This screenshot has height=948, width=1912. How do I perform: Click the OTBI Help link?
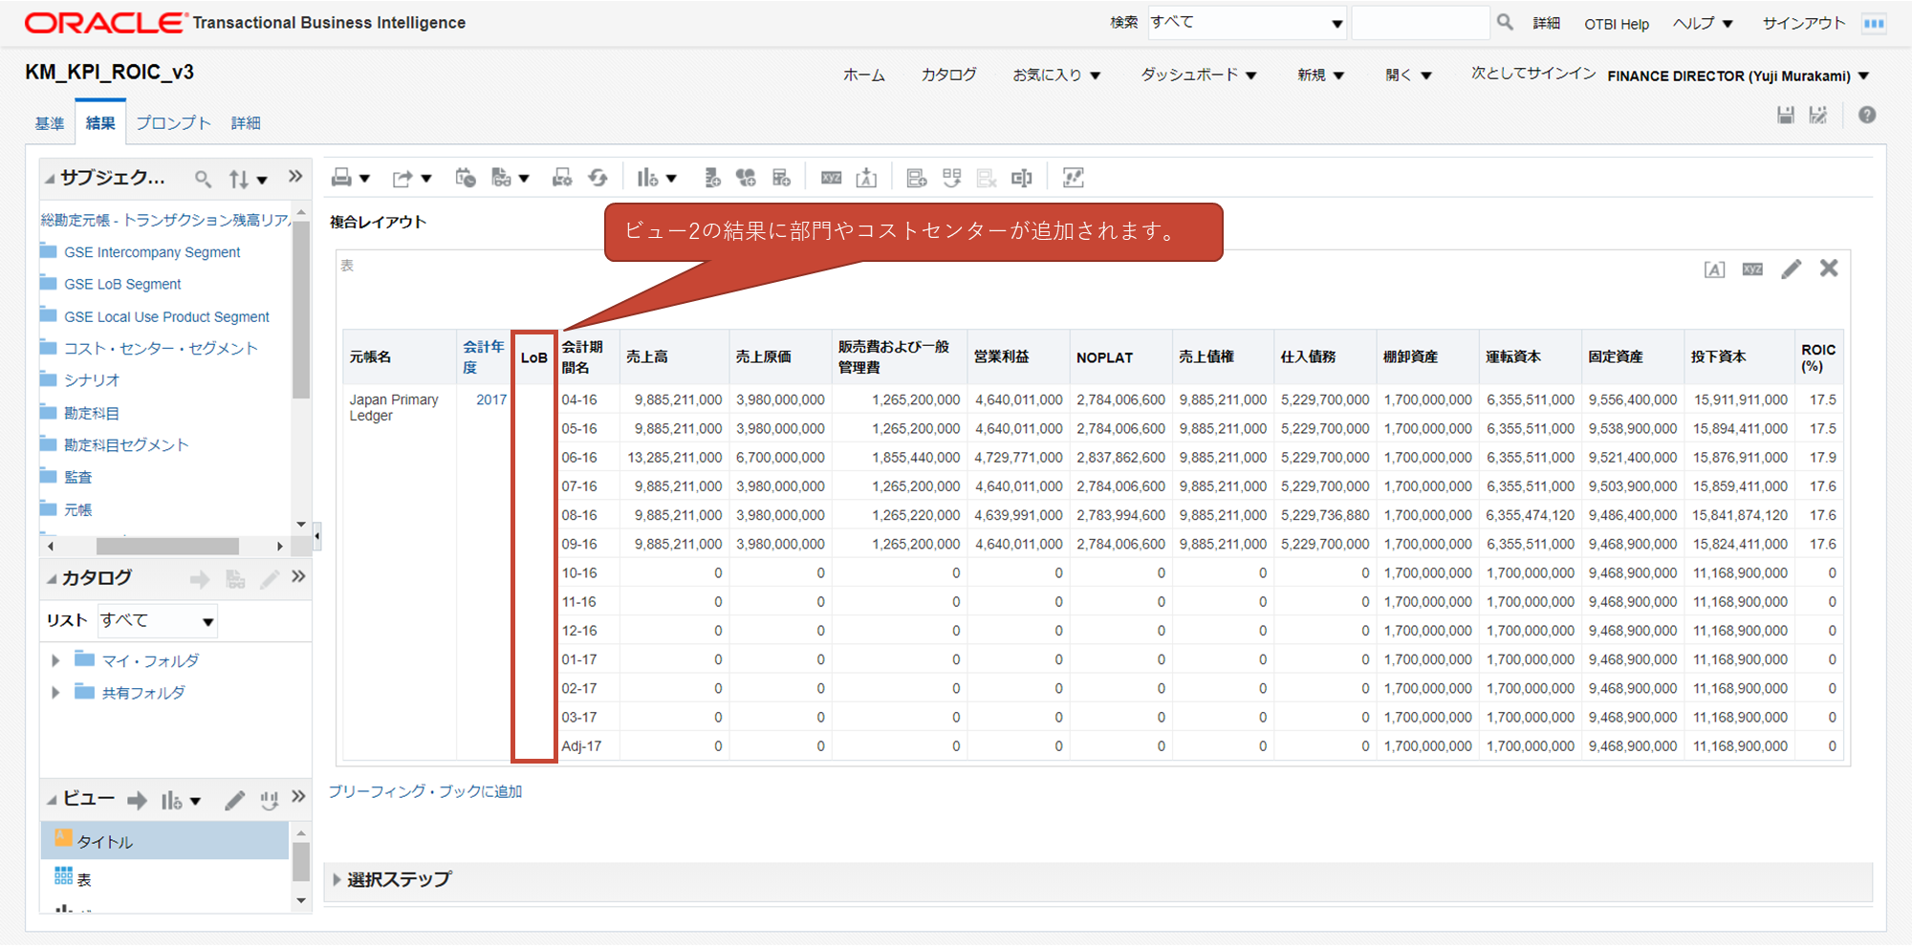tap(1617, 24)
